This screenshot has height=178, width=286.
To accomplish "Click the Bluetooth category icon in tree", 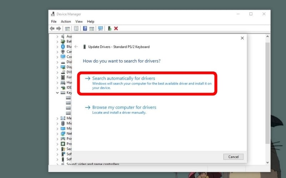I will tap(63, 47).
